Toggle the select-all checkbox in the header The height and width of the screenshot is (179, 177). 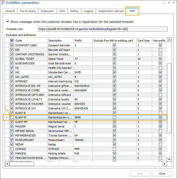[12, 41]
